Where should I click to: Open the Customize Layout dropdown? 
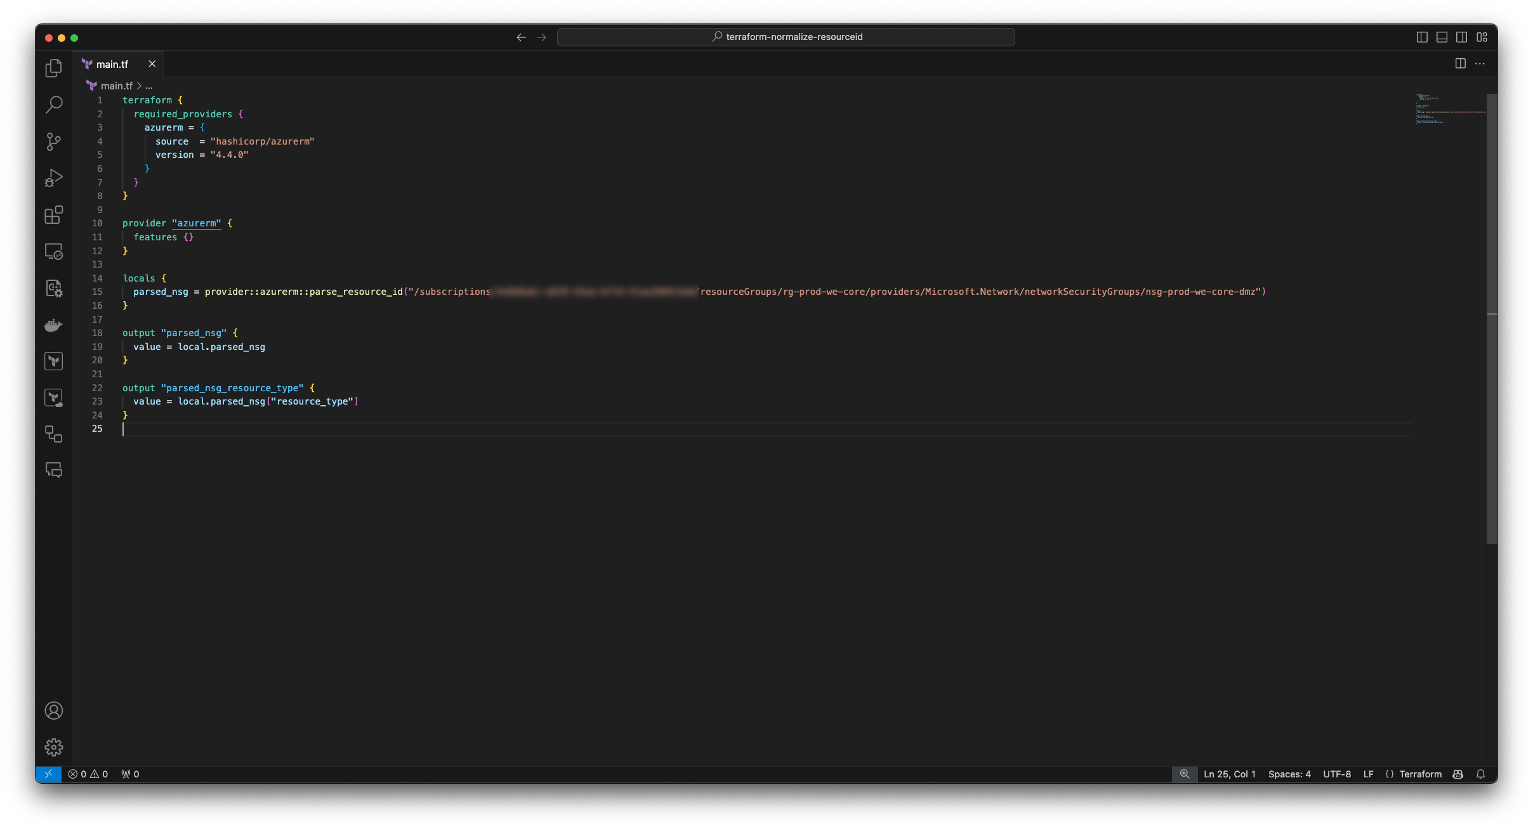[x=1483, y=37]
